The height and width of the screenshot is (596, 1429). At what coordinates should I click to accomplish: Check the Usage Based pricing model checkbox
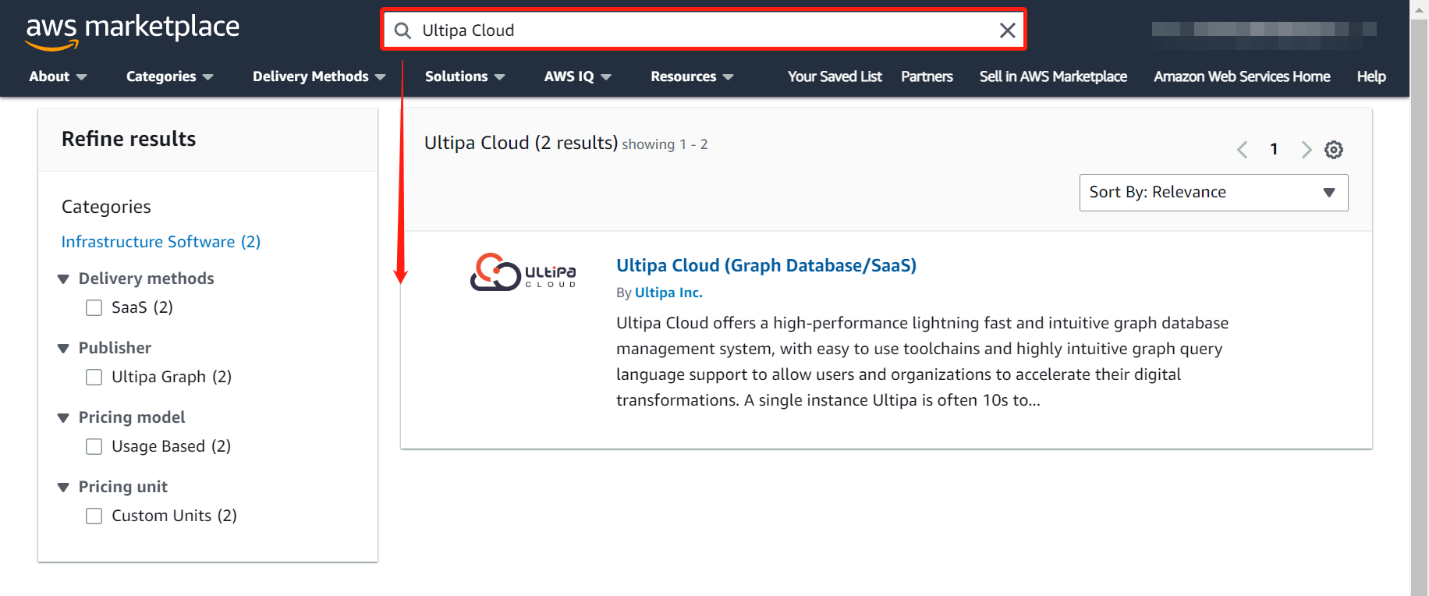point(94,447)
